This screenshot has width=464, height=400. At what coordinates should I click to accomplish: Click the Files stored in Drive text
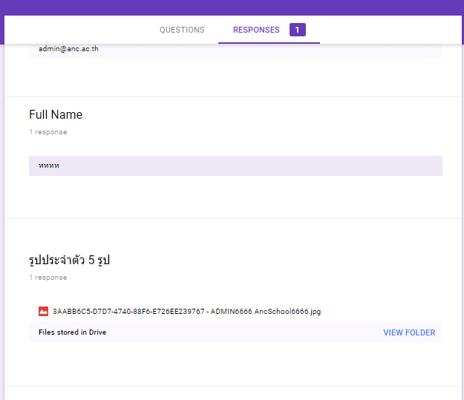[73, 332]
